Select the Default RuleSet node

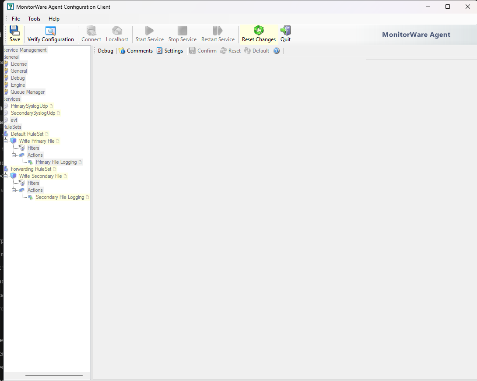pyautogui.click(x=27, y=134)
